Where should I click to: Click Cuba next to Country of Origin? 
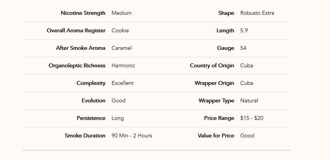[x=247, y=66]
